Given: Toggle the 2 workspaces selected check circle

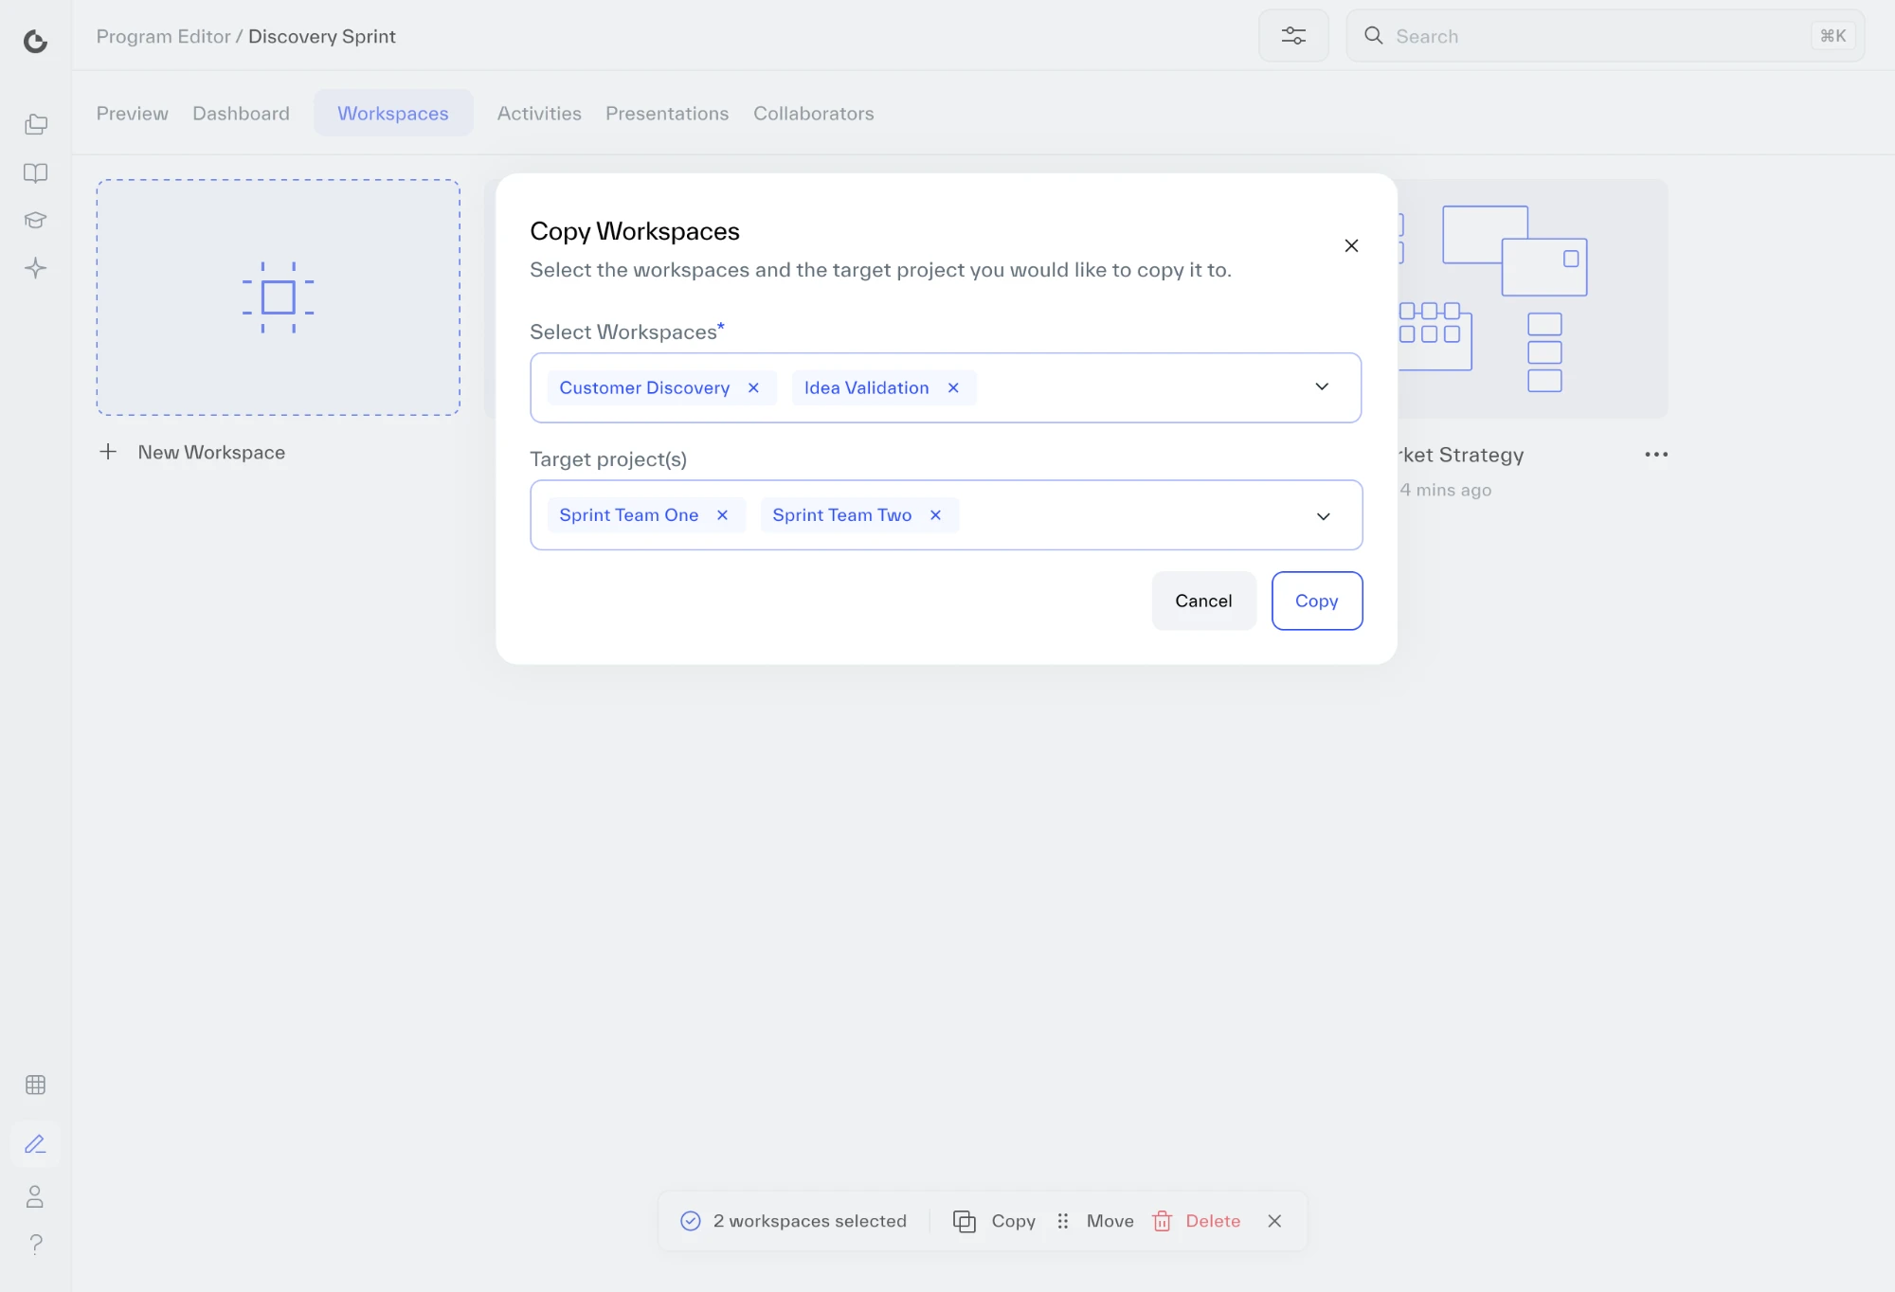Looking at the screenshot, I should 691,1221.
